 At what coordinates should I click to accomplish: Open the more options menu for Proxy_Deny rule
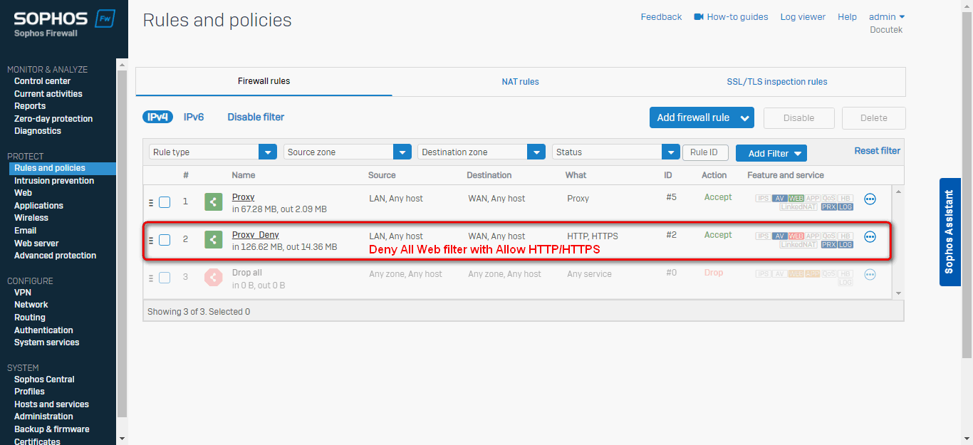point(870,236)
